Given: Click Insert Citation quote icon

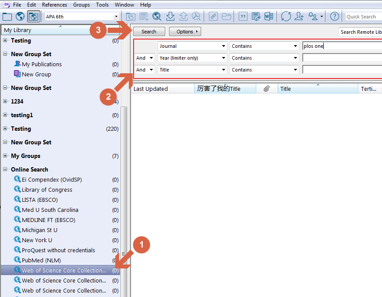Looking at the screenshot, I should click(243, 17).
